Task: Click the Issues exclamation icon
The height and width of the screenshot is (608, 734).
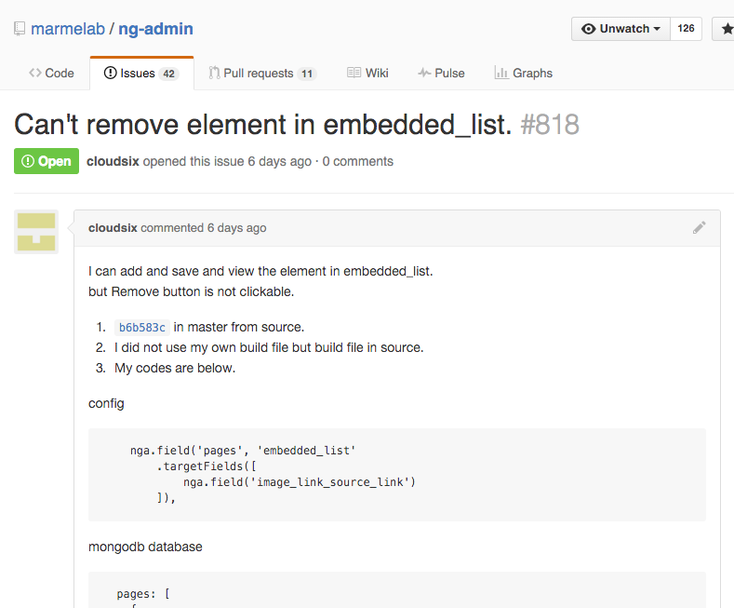Action: [x=110, y=73]
